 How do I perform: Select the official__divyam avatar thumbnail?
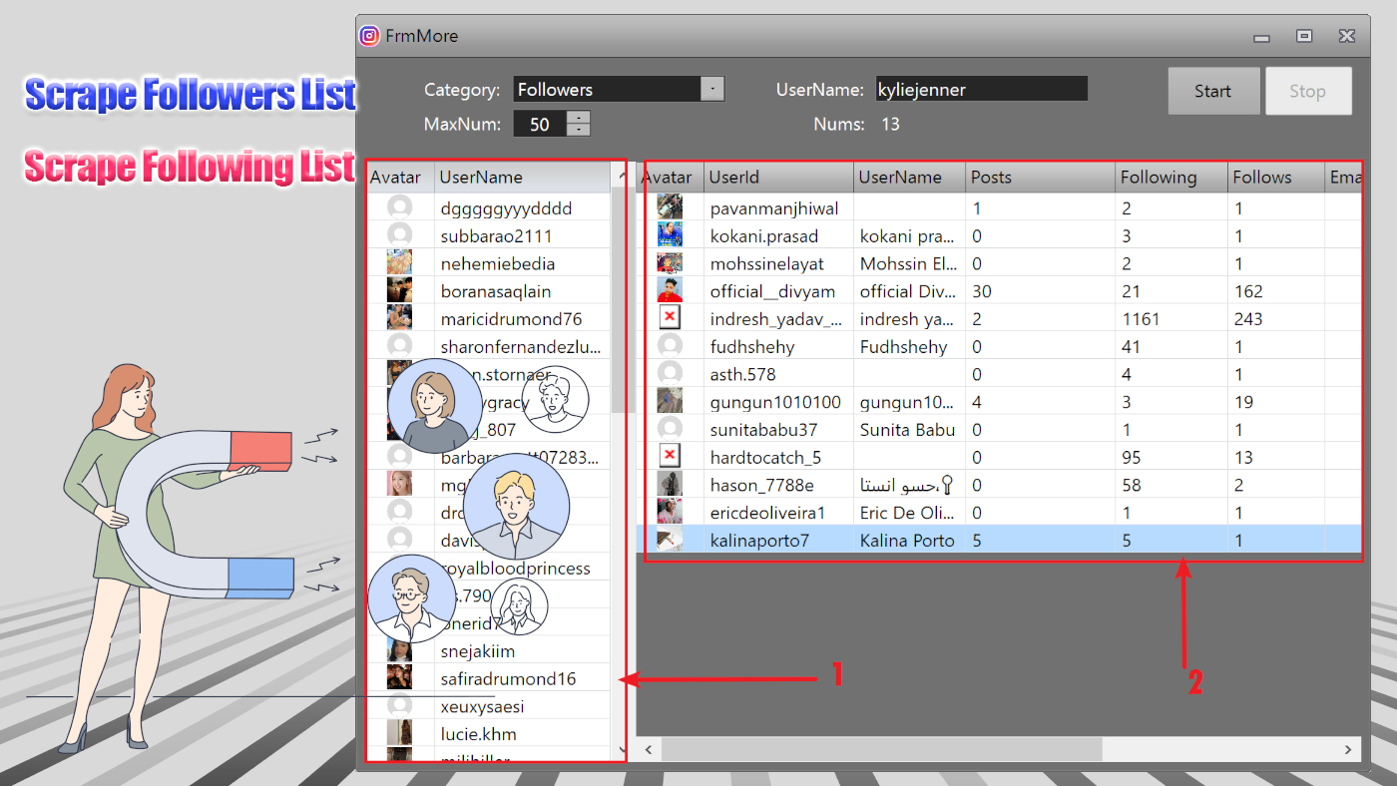(670, 291)
